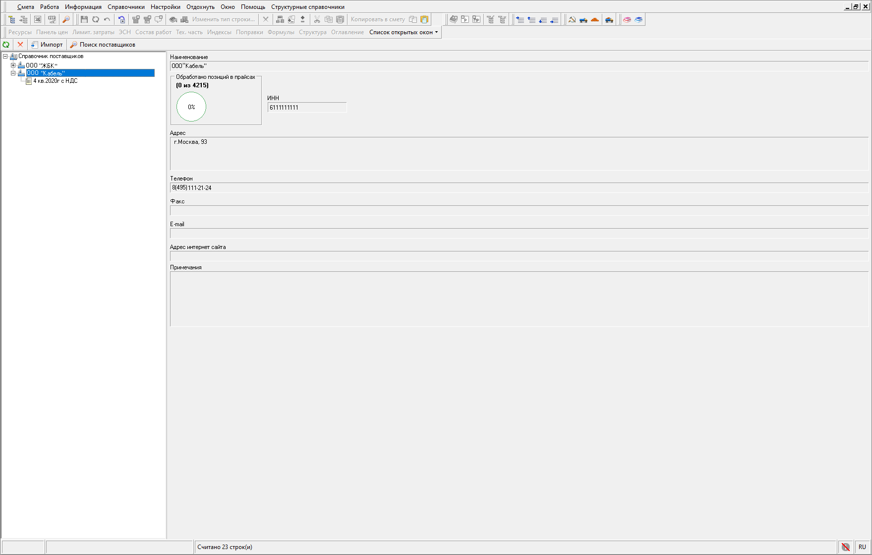Viewport: 872px width, 555px height.
Task: Collapse the Справочник поставщиков root node
Action: pyautogui.click(x=5, y=57)
